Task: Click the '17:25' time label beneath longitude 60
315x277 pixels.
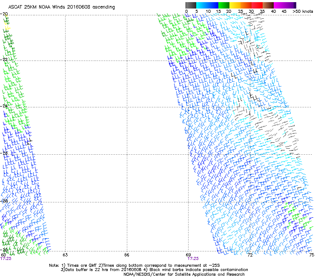Action: pyautogui.click(x=6, y=259)
